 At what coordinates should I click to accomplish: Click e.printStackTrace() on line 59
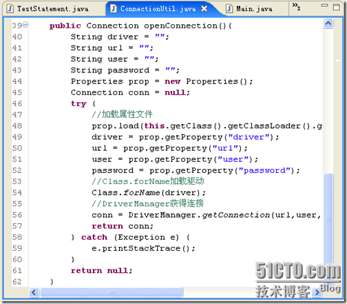pyautogui.click(x=143, y=248)
